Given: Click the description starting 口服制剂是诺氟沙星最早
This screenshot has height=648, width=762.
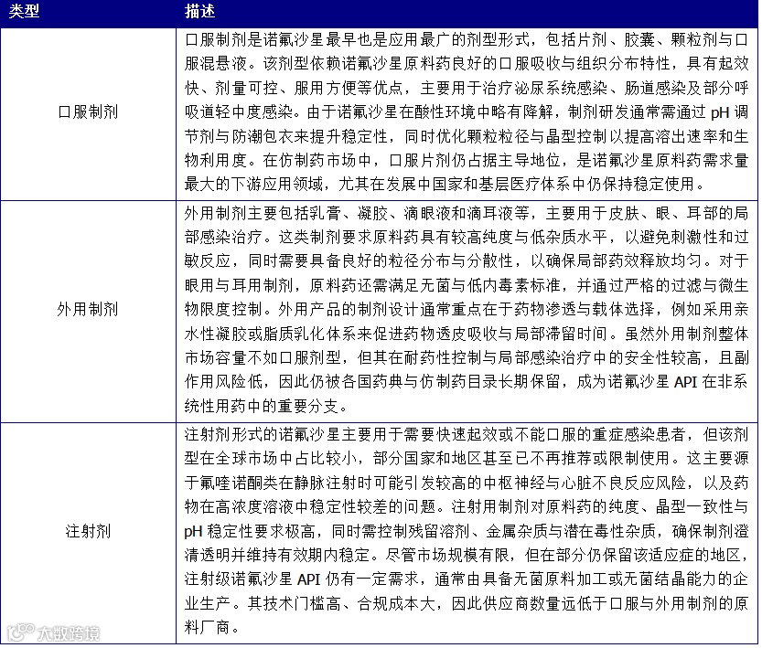Looking at the screenshot, I should pyautogui.click(x=467, y=113).
